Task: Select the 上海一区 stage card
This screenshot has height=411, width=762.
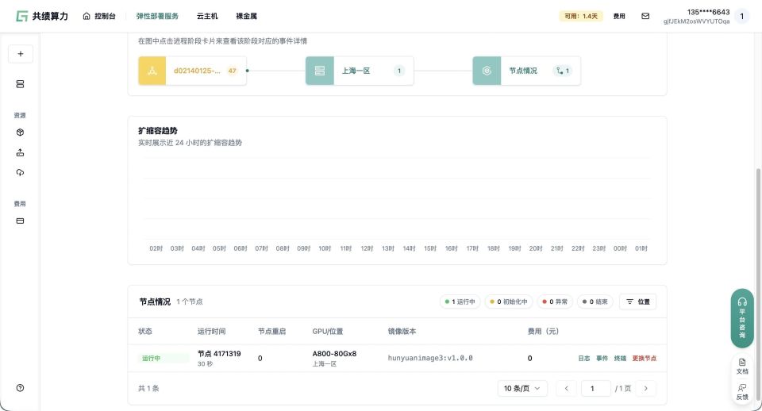Action: coord(360,71)
